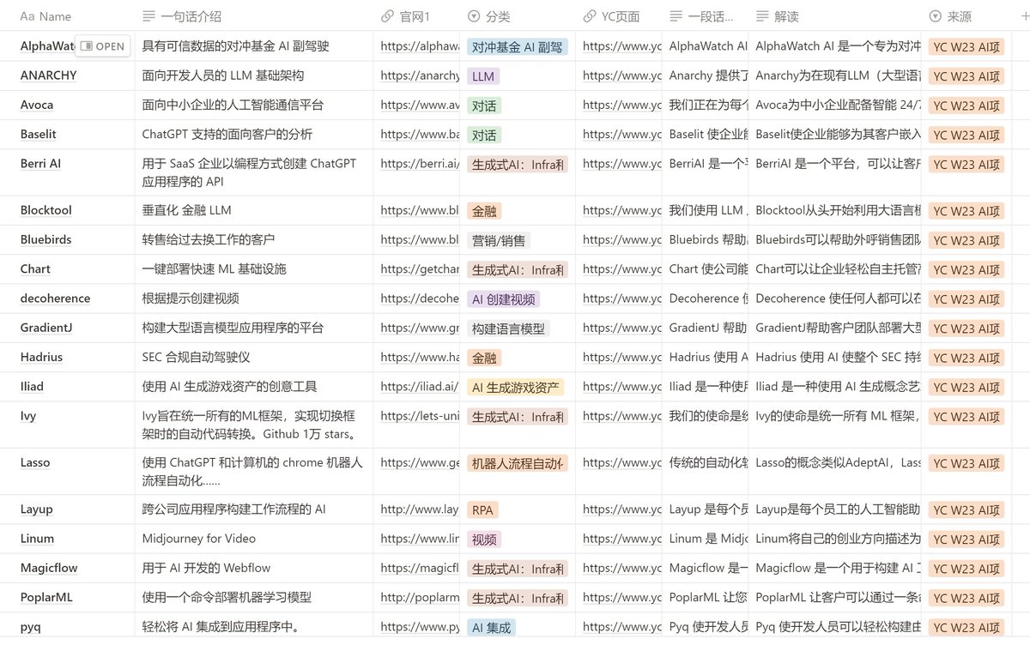Open the https://berri.ai website link
Screen dimensions: 1030x645
pyautogui.click(x=420, y=163)
